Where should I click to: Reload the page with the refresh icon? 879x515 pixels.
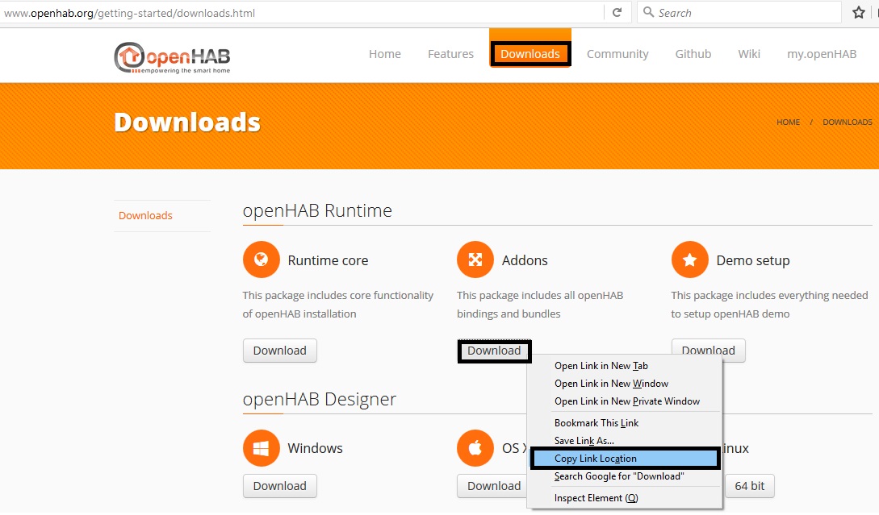tap(617, 12)
